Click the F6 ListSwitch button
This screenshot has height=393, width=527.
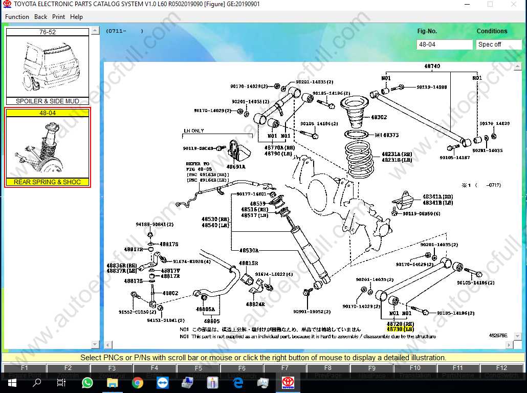tap(241, 368)
